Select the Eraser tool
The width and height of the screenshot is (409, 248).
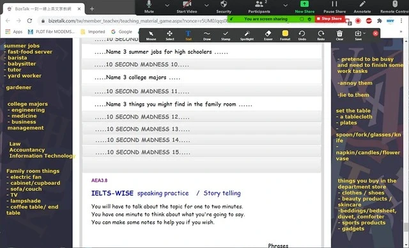pos(268,36)
